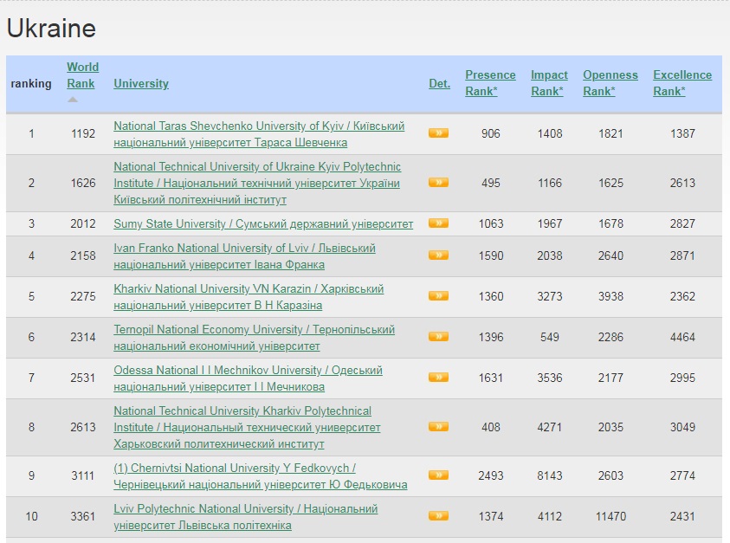The image size is (730, 543).
Task: Select world rank value 1192
Action: click(83, 133)
